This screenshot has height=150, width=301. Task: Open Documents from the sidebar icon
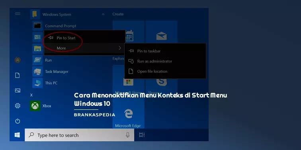(18, 75)
